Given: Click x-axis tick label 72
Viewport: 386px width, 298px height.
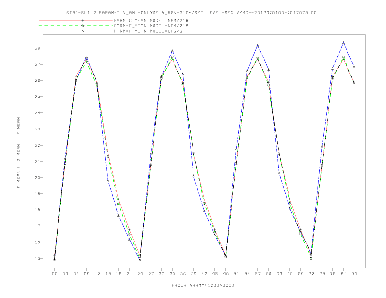Looking at the screenshot, I should pyautogui.click(x=311, y=274).
